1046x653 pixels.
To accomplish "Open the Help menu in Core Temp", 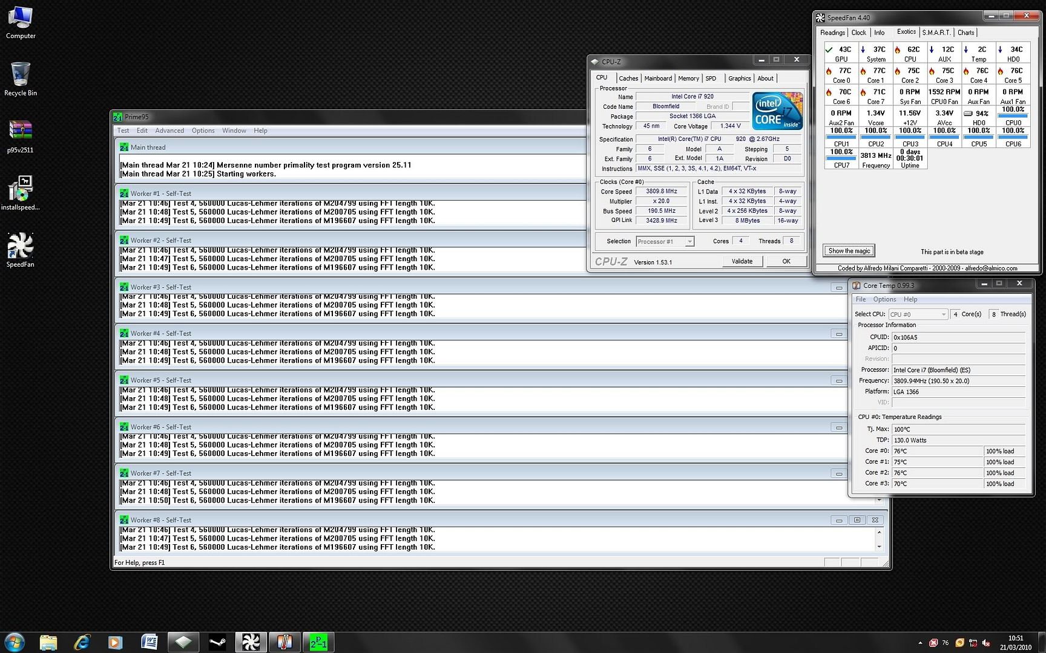I will (910, 299).
